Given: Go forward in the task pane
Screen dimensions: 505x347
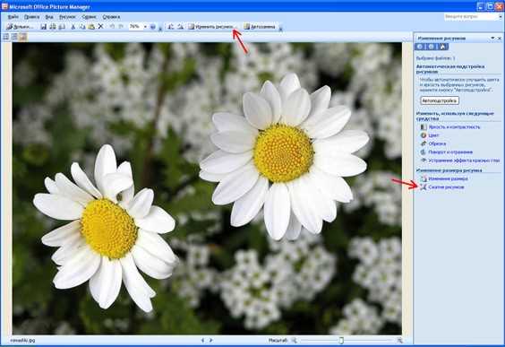Looking at the screenshot, I should pos(432,47).
